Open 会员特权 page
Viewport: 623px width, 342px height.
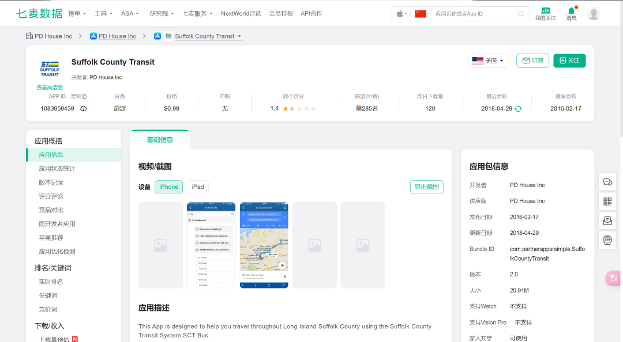pyautogui.click(x=281, y=13)
